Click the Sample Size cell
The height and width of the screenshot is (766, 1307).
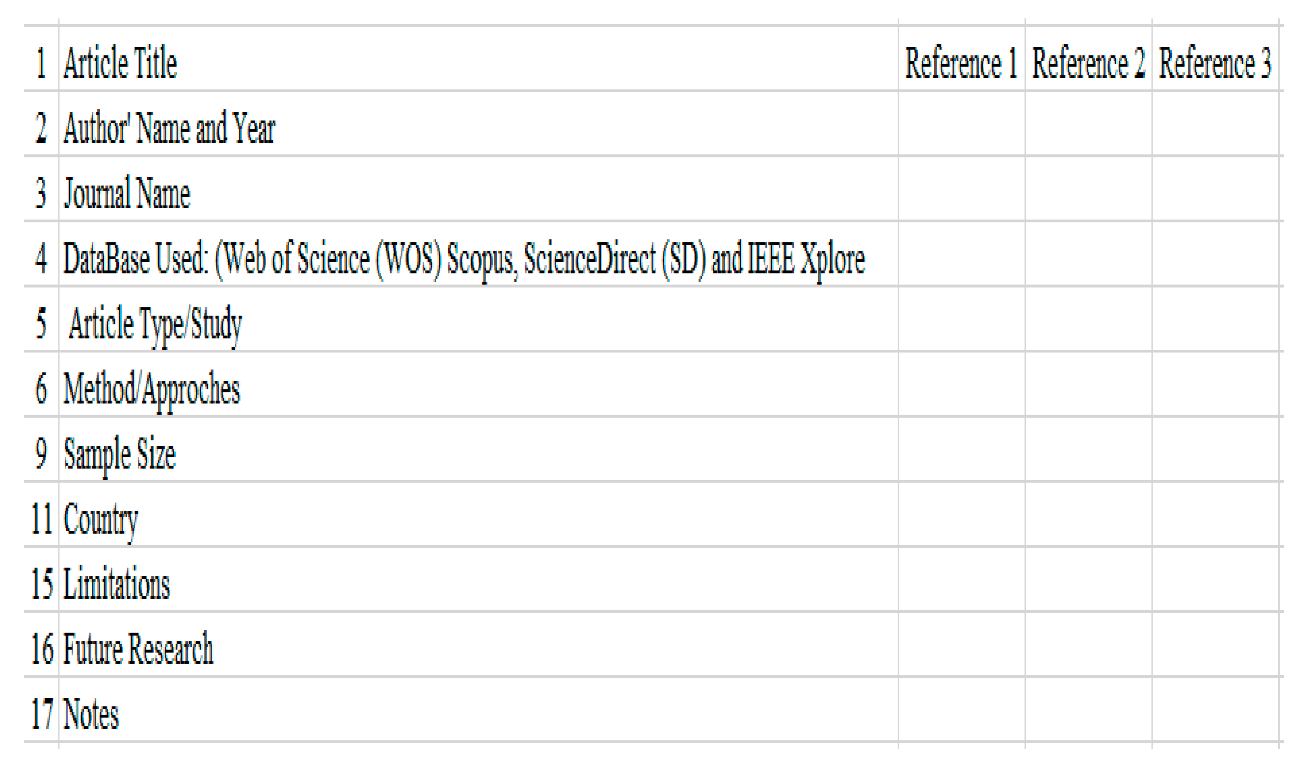120,454
